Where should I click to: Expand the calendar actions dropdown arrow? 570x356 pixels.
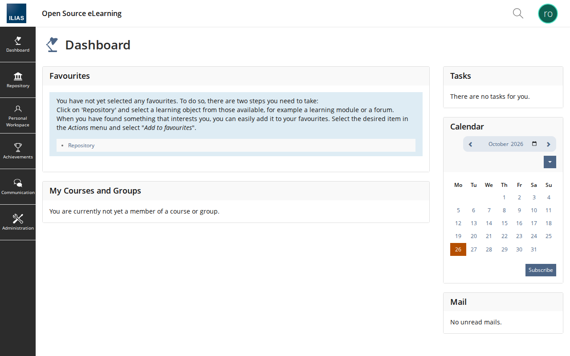(x=550, y=162)
